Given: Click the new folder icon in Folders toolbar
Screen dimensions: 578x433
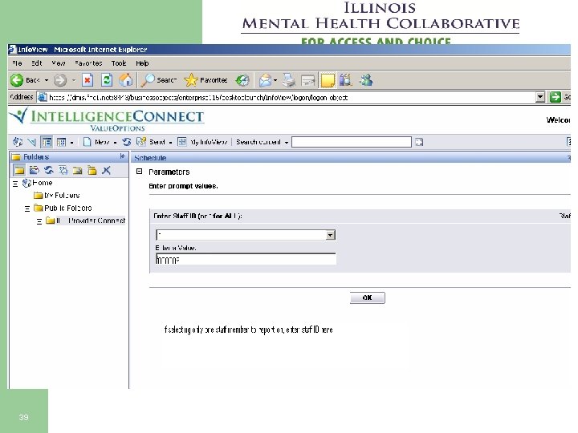Looking at the screenshot, I should (x=92, y=170).
